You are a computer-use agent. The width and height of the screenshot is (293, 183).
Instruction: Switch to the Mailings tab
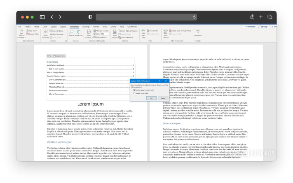coord(86,27)
